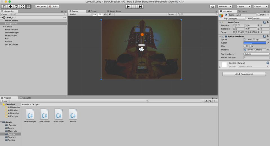Pick color with the eyedropper icon

[268, 43]
